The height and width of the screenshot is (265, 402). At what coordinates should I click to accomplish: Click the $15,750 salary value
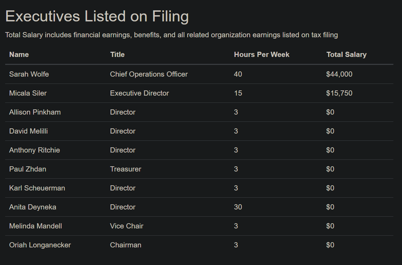pyautogui.click(x=339, y=93)
